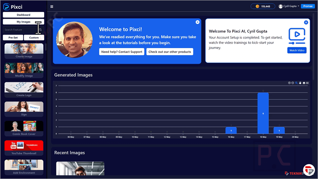Select the chart panning hand tool
318x179 pixels.
pyautogui.click(x=300, y=83)
